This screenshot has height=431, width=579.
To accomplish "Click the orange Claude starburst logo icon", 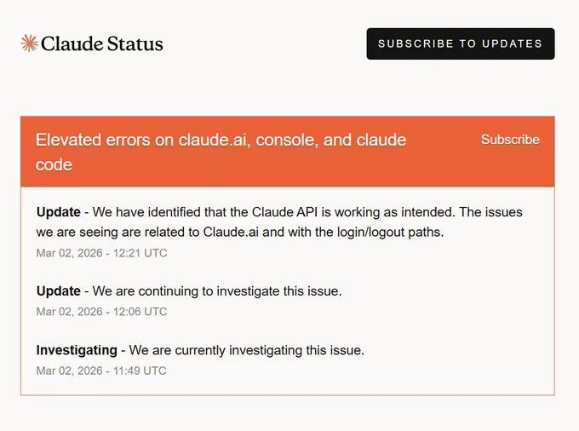I will coord(29,43).
